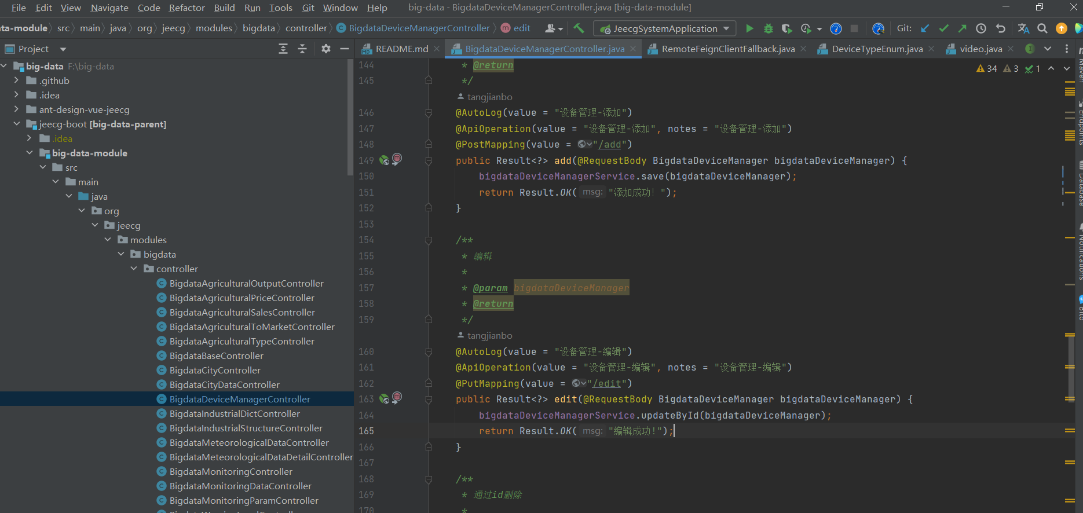The image size is (1083, 513).
Task: Rollback changes with the undo arrow icon
Action: [1000, 28]
